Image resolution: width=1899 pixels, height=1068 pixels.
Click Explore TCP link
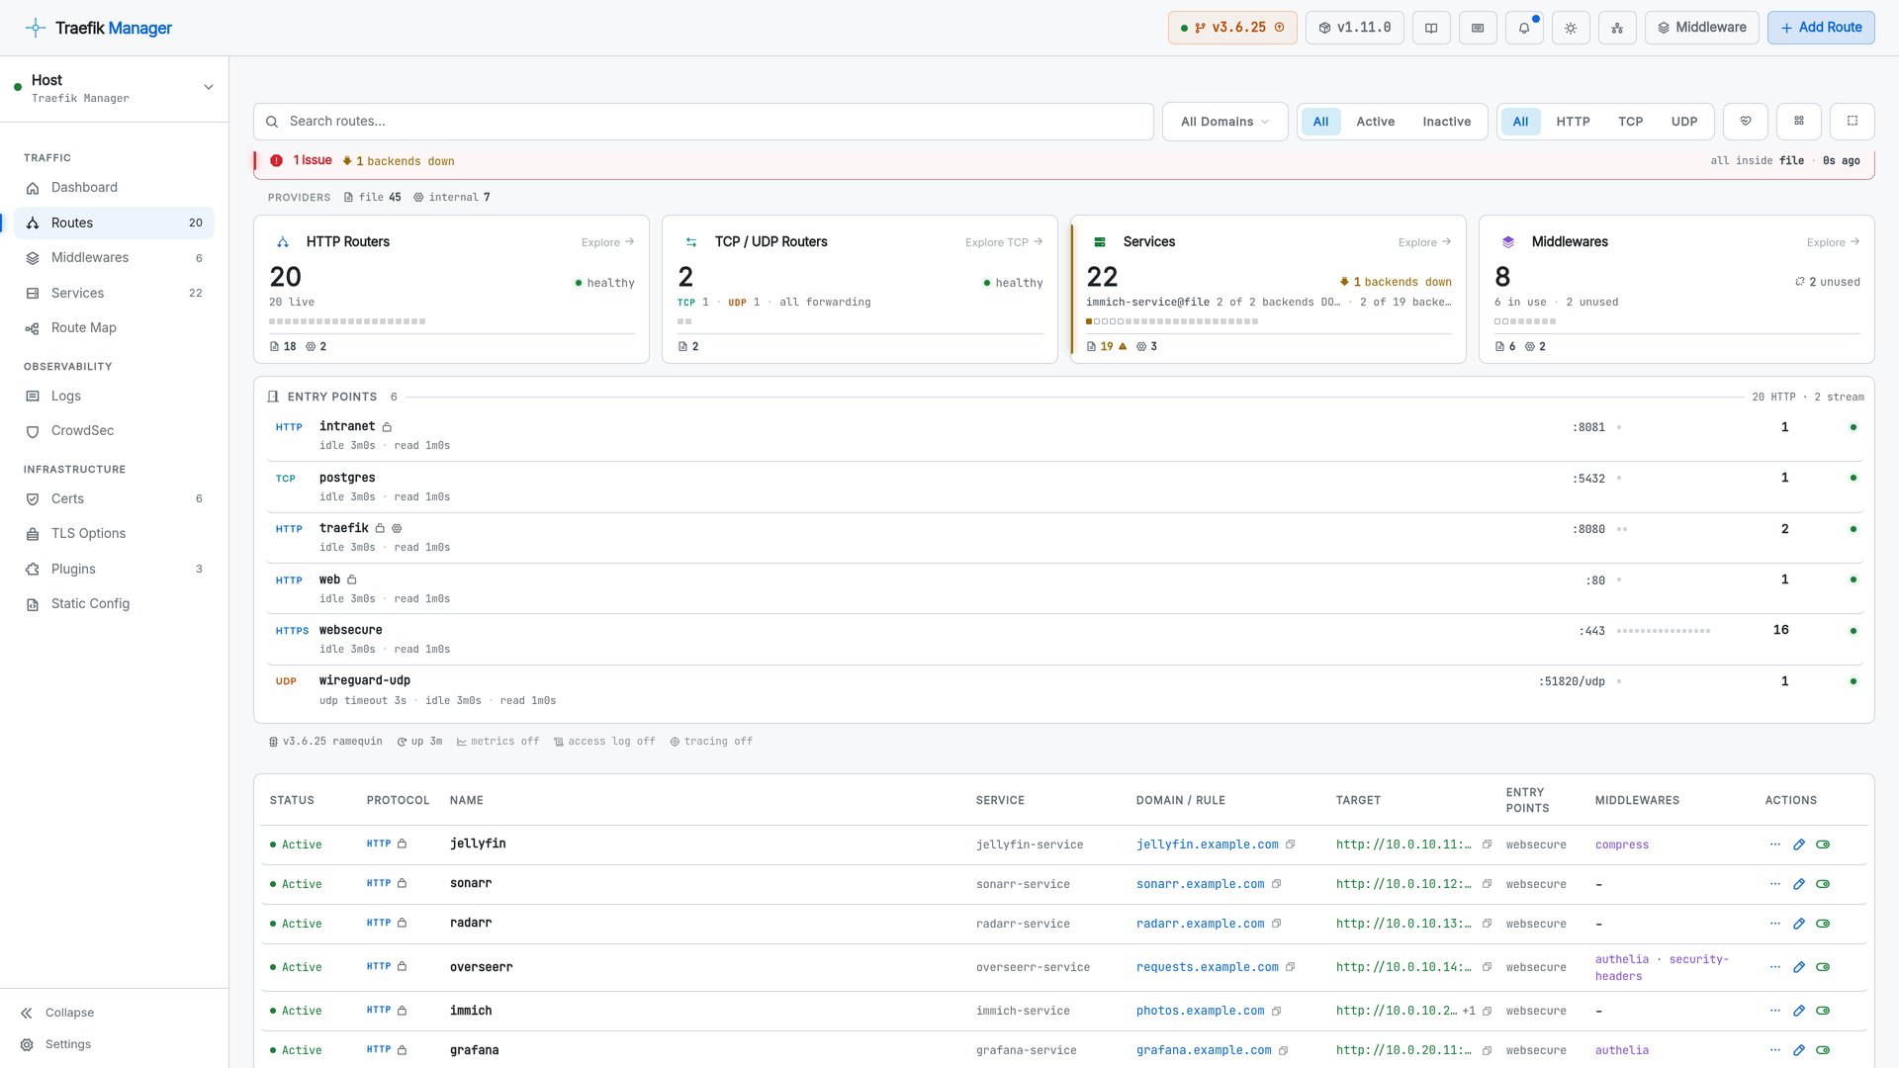coord(1004,242)
